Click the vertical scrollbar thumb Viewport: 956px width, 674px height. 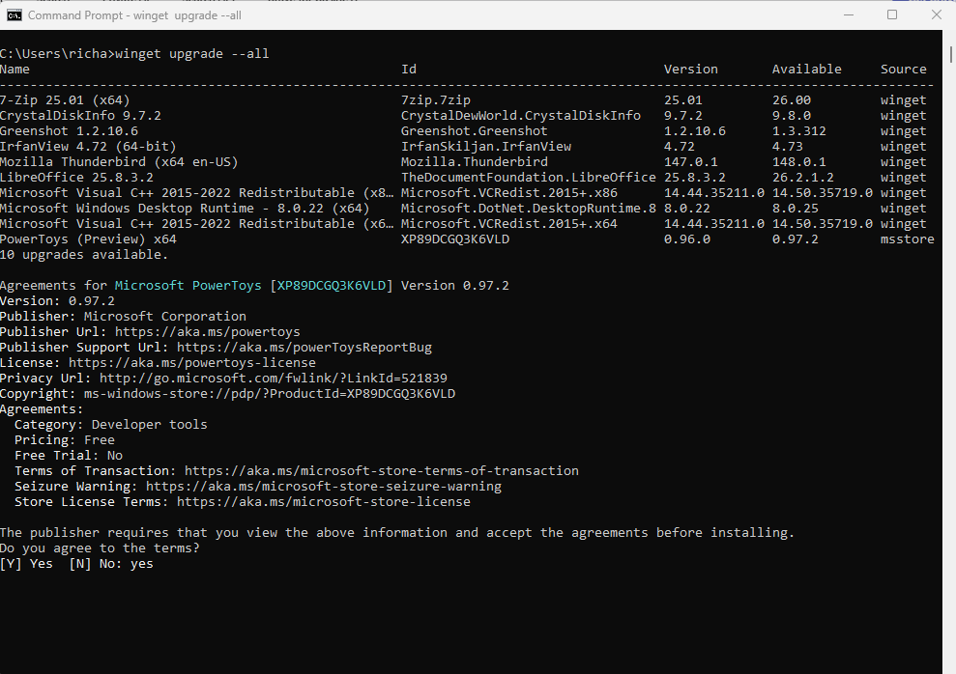pyautogui.click(x=950, y=54)
